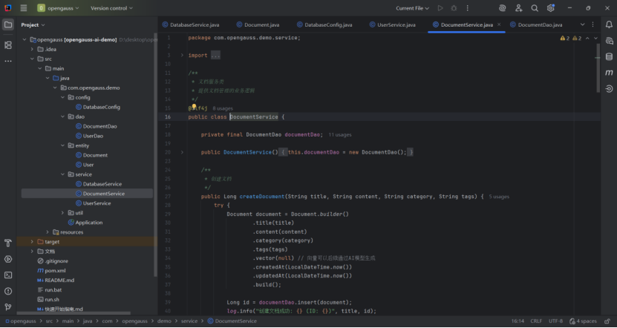Open Search Everywhere magnifier
The width and height of the screenshot is (617, 328).
[535, 8]
